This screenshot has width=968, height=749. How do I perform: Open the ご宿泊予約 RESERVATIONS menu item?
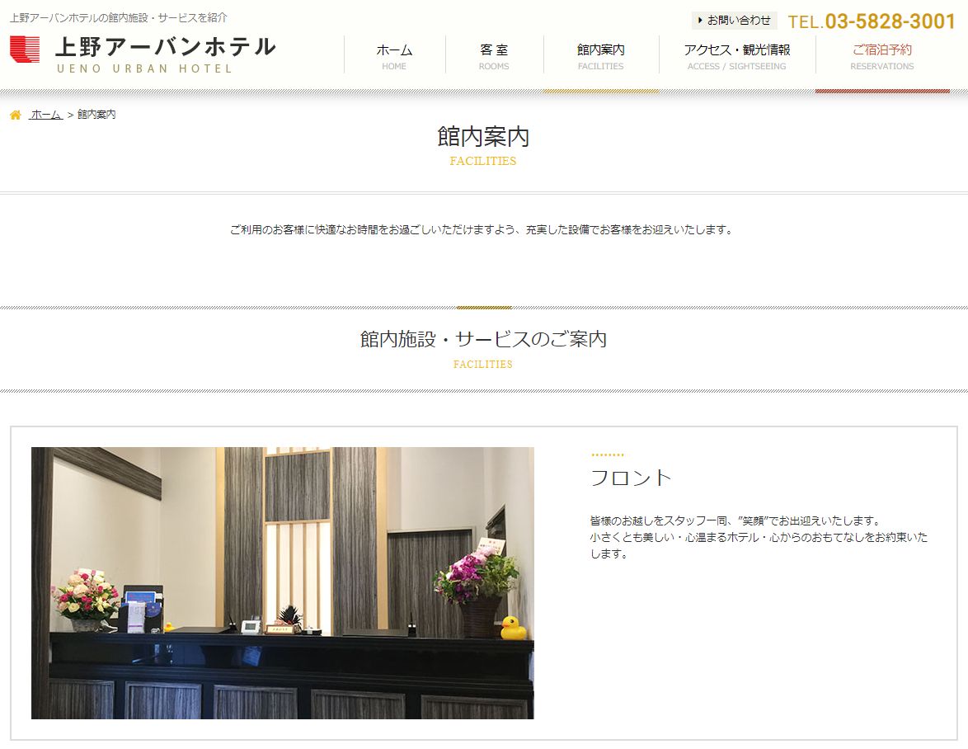882,55
